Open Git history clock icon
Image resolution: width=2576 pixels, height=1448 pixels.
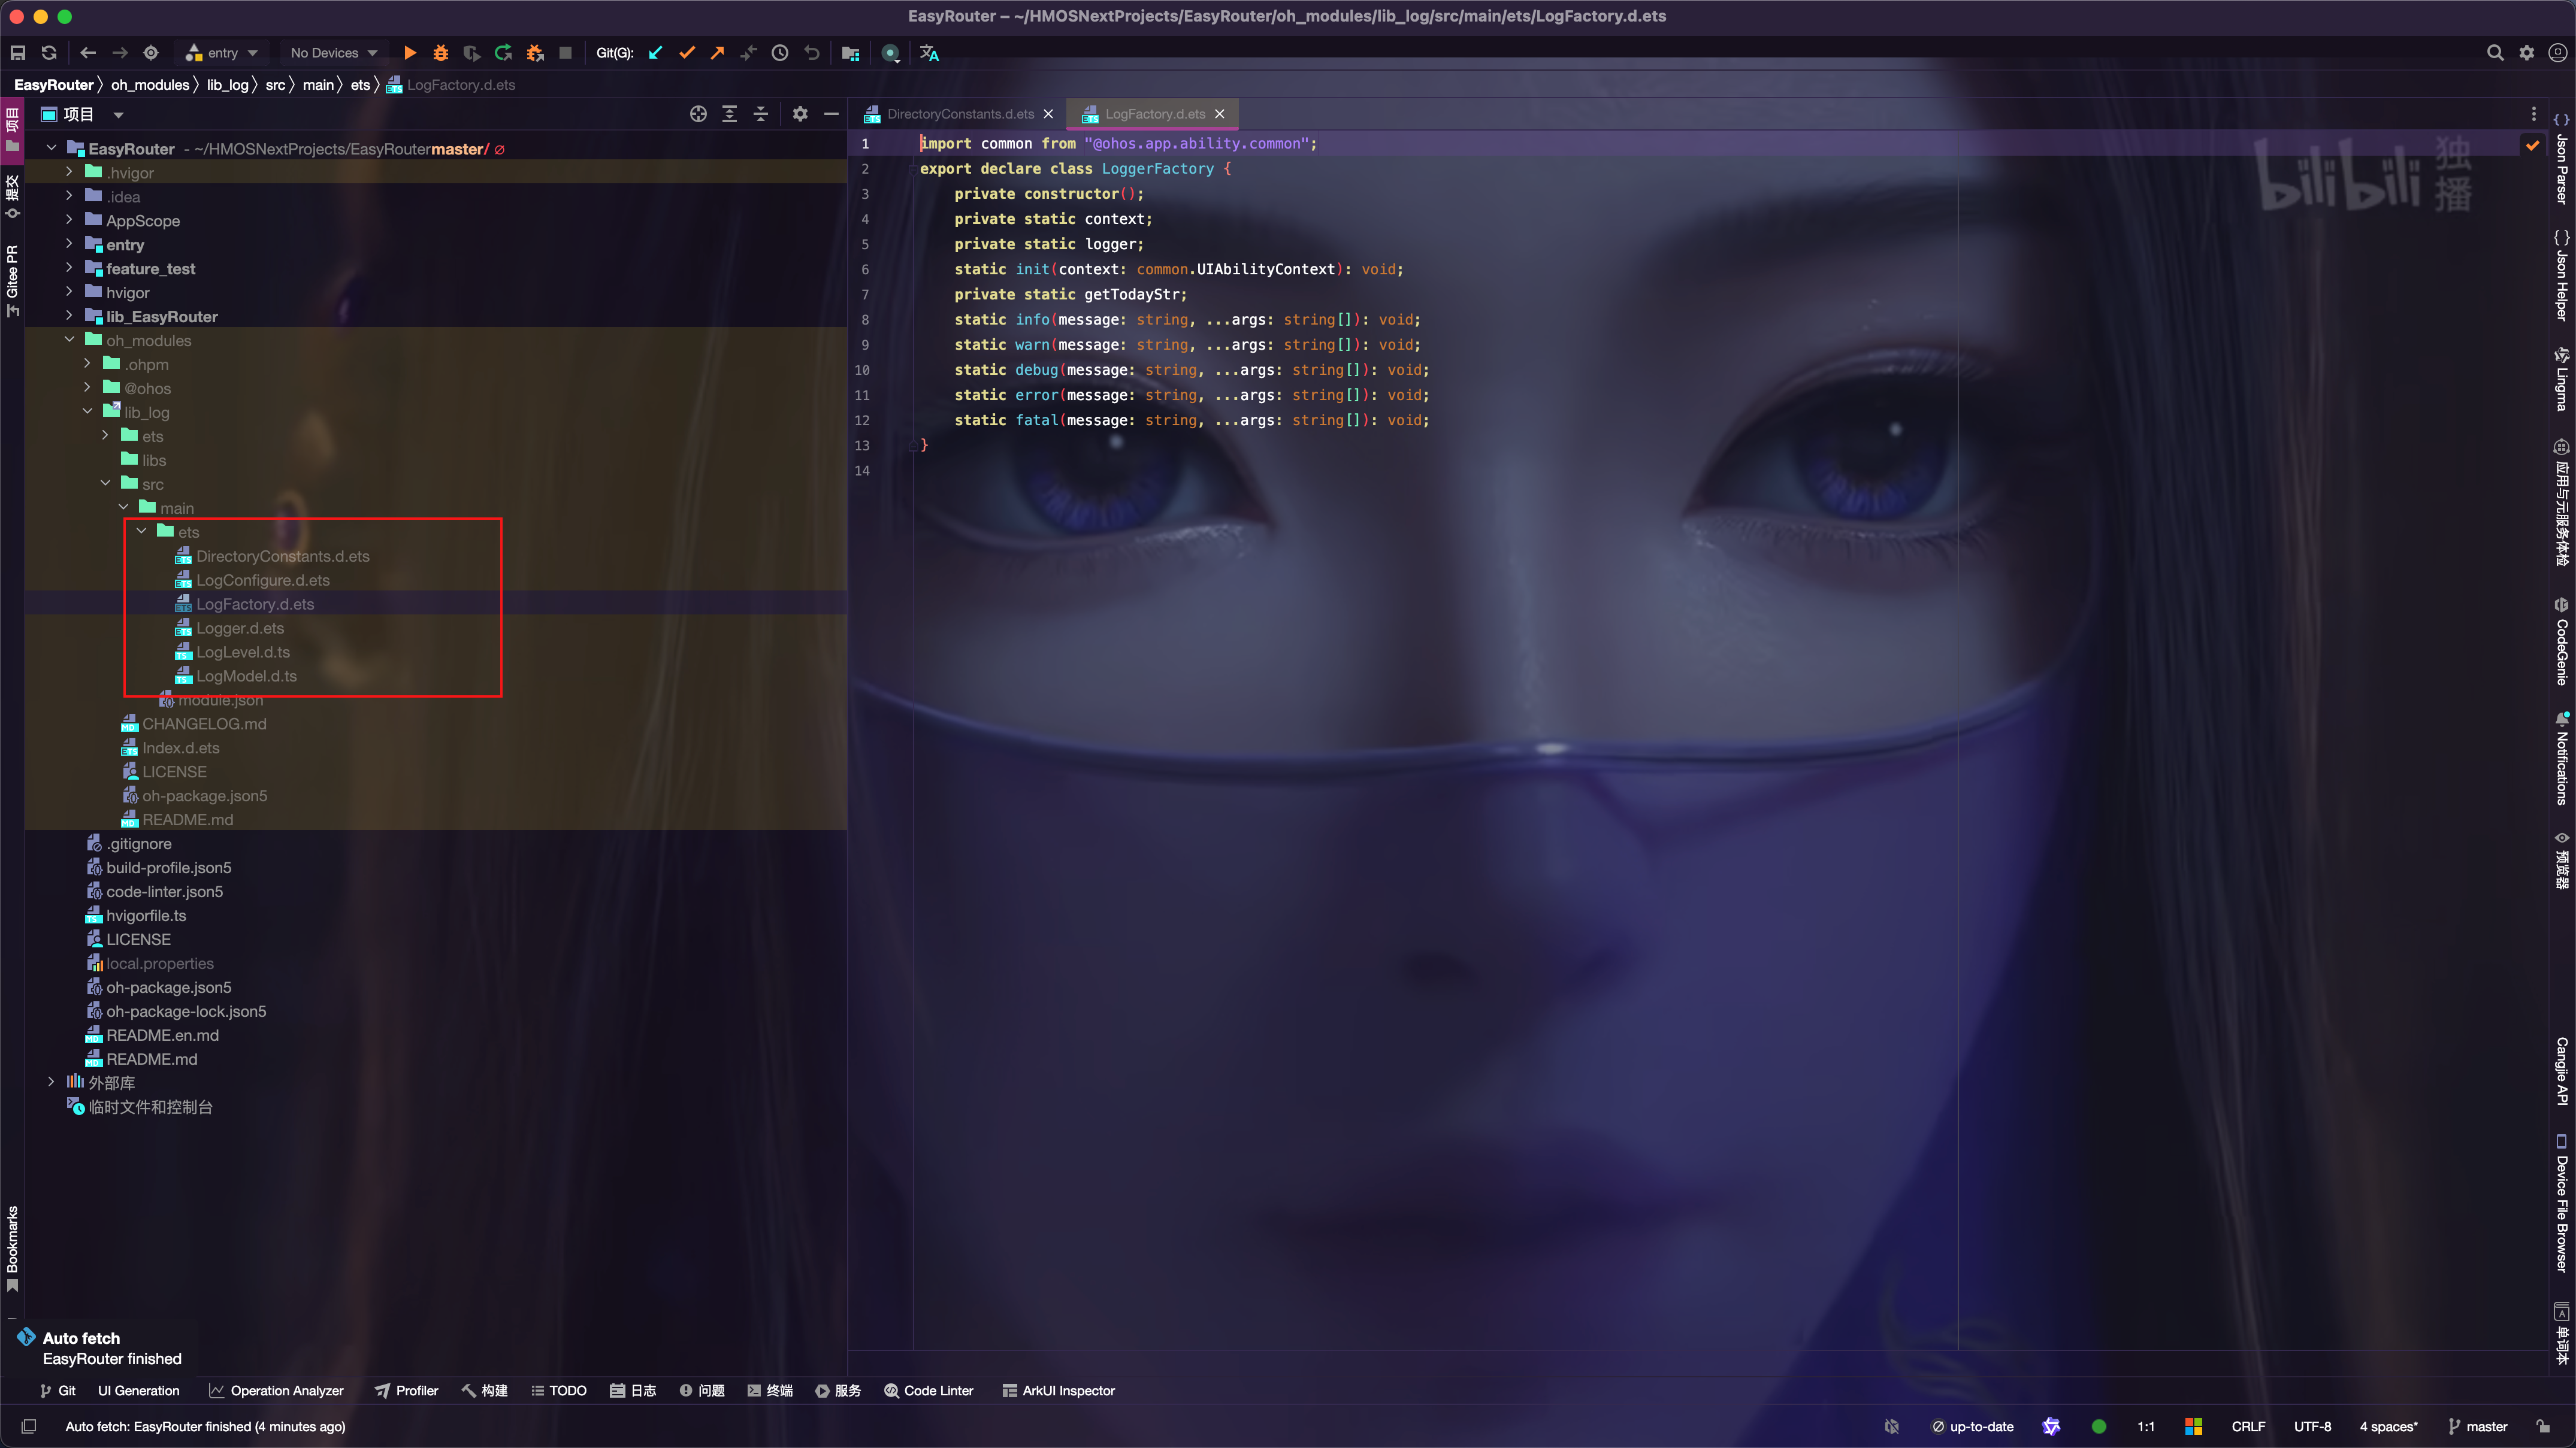pyautogui.click(x=780, y=53)
